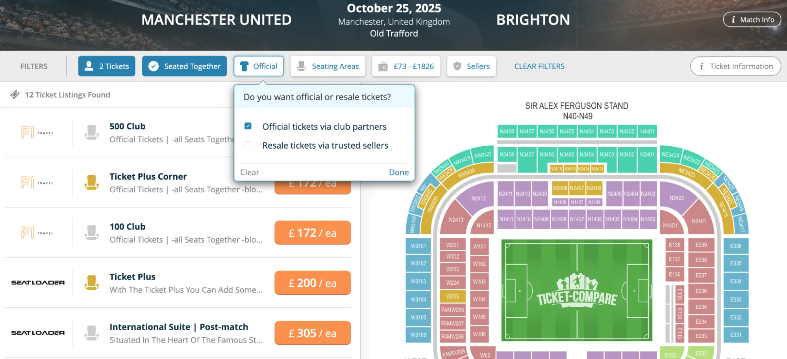Open the £73 - £1826 price filter
787x359 pixels.
(x=406, y=66)
